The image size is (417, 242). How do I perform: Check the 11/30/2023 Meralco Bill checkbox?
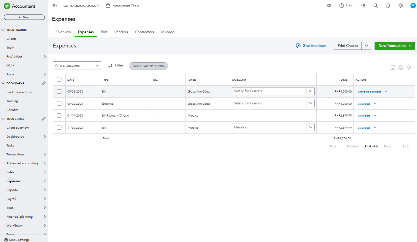tap(59, 128)
